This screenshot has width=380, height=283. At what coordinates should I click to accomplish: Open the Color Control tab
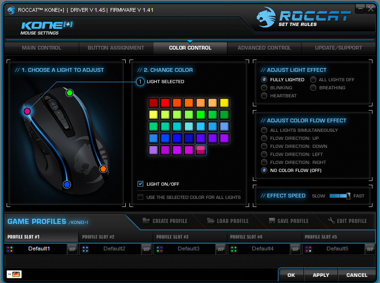point(190,48)
